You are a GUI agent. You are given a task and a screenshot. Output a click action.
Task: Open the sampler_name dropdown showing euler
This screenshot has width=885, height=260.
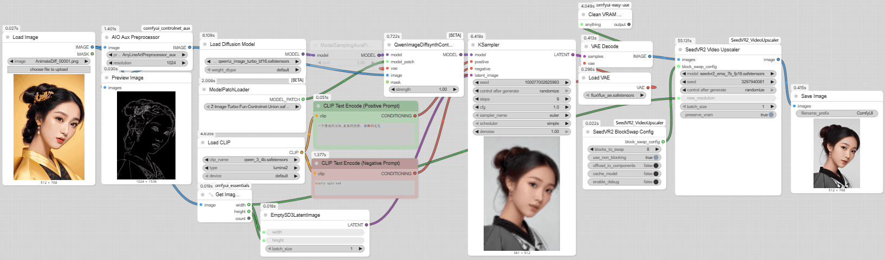(522, 115)
